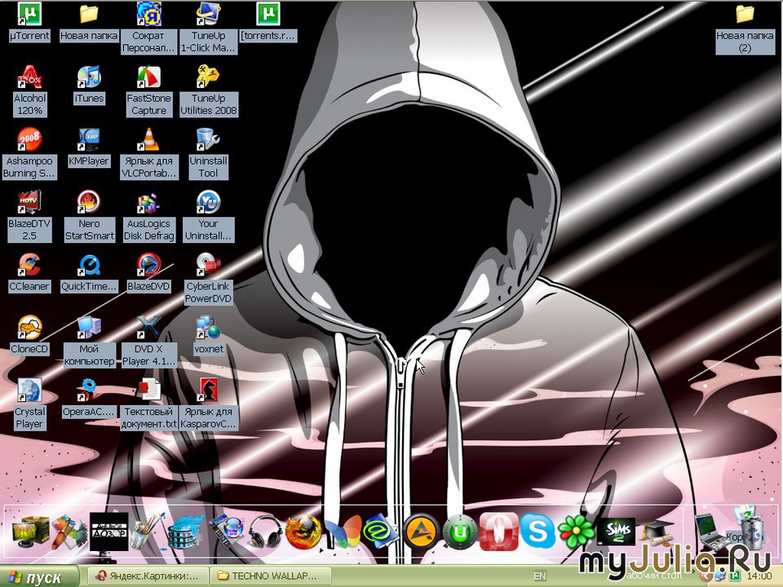This screenshot has width=783, height=587.
Task: Switch to TECHNO WALLAP... taskbar folder window
Action: 270,576
